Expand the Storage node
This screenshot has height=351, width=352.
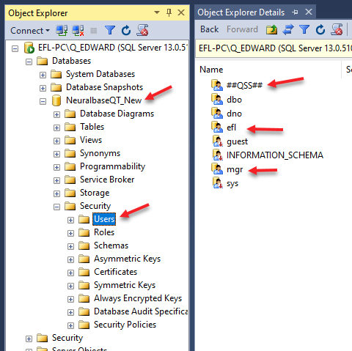click(56, 193)
